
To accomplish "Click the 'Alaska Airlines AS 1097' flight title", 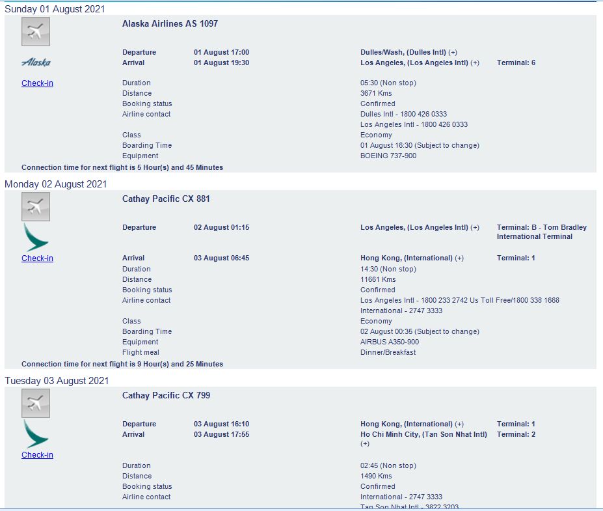I will pos(170,24).
